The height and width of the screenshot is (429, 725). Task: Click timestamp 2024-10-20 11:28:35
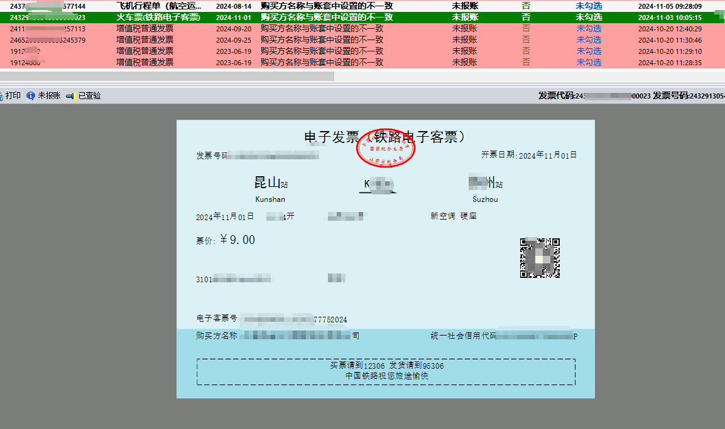tap(670, 63)
